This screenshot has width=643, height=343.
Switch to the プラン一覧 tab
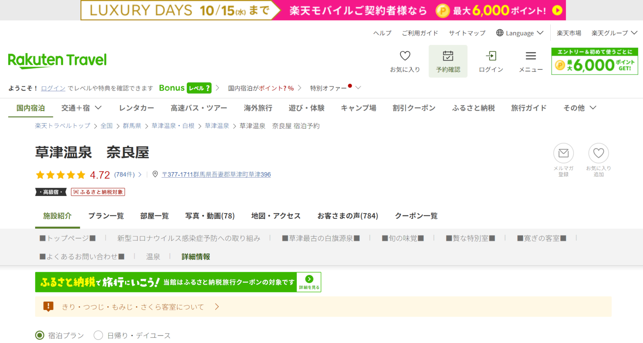click(106, 216)
